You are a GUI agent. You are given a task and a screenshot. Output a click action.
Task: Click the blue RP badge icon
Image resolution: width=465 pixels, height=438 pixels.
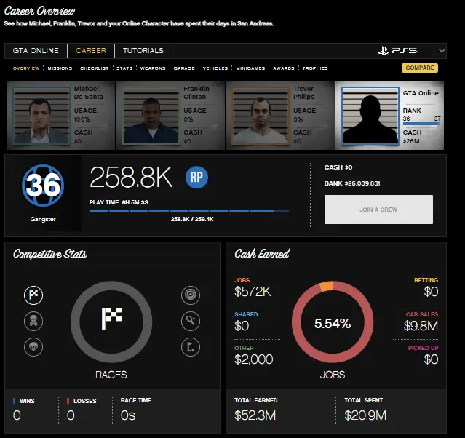coord(196,177)
